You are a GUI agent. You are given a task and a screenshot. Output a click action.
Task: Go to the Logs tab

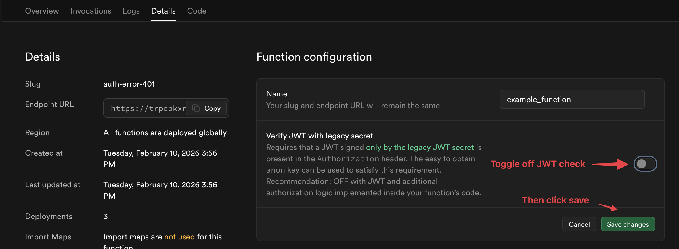(x=131, y=11)
